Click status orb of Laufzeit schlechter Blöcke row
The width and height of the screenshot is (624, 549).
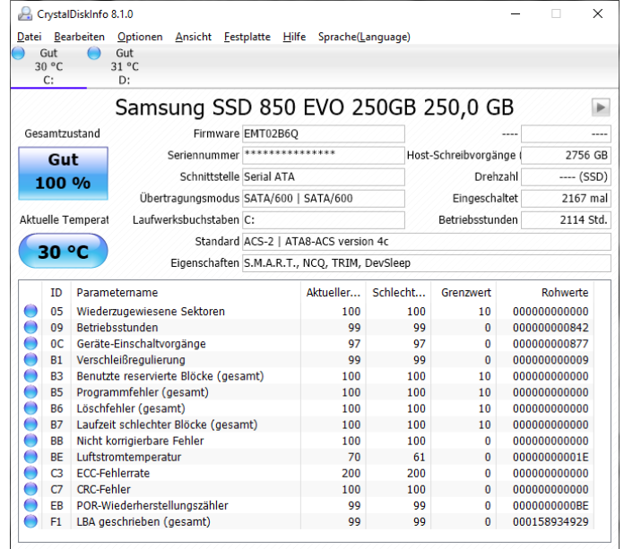(30, 425)
